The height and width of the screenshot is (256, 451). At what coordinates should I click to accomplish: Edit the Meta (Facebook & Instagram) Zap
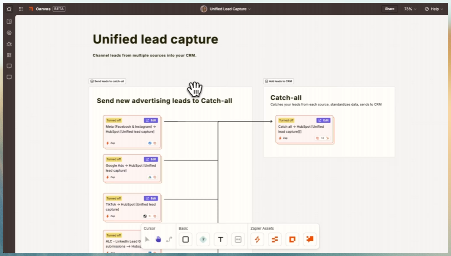coord(151,120)
